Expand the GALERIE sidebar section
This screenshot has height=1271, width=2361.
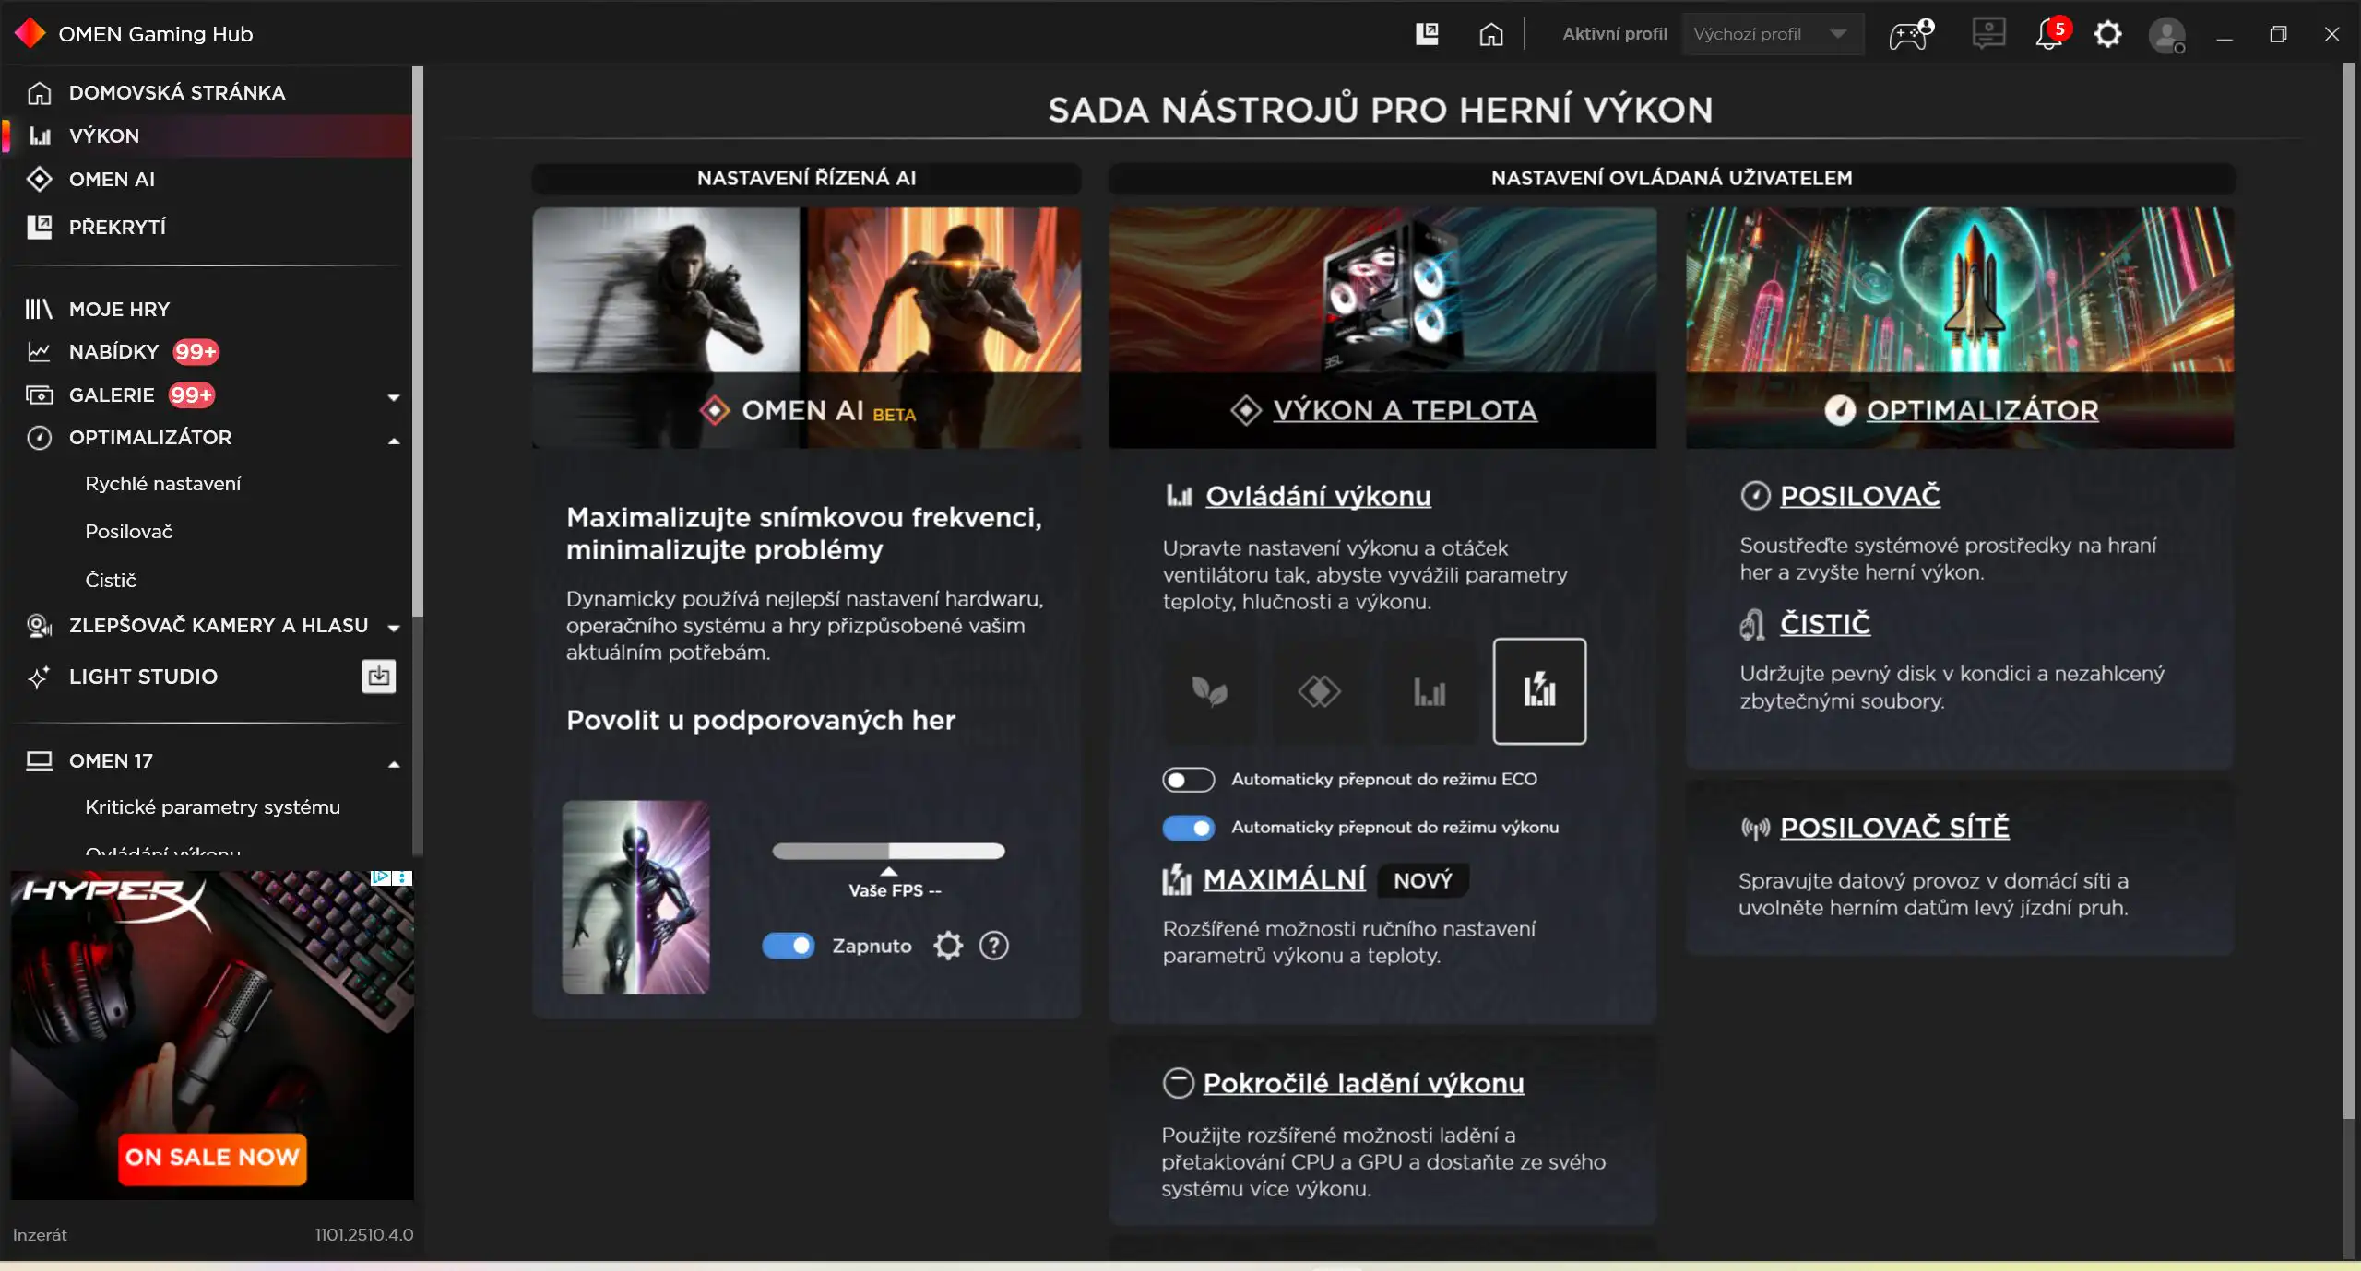click(x=394, y=396)
